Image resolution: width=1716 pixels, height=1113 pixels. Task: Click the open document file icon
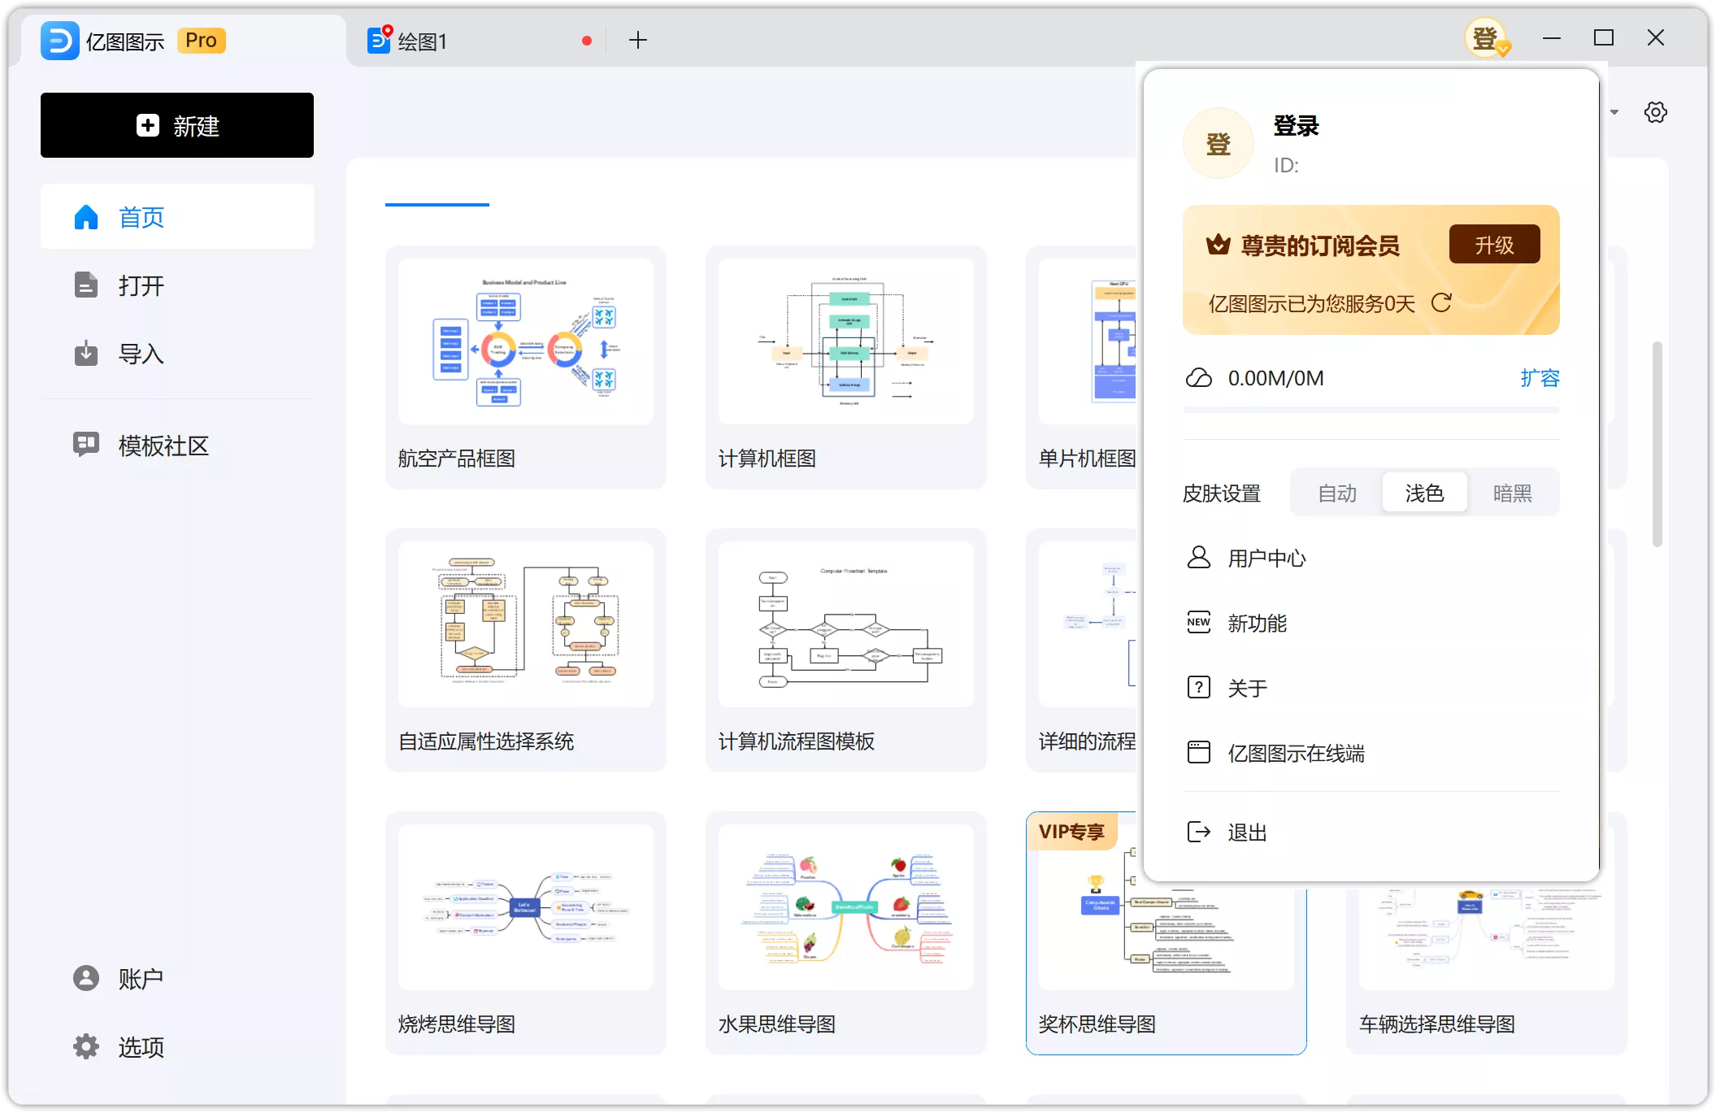coord(85,285)
